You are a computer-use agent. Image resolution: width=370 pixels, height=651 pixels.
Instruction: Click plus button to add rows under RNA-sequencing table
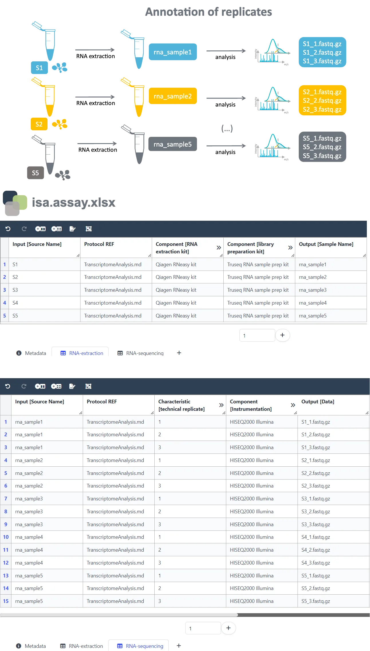pos(228,628)
